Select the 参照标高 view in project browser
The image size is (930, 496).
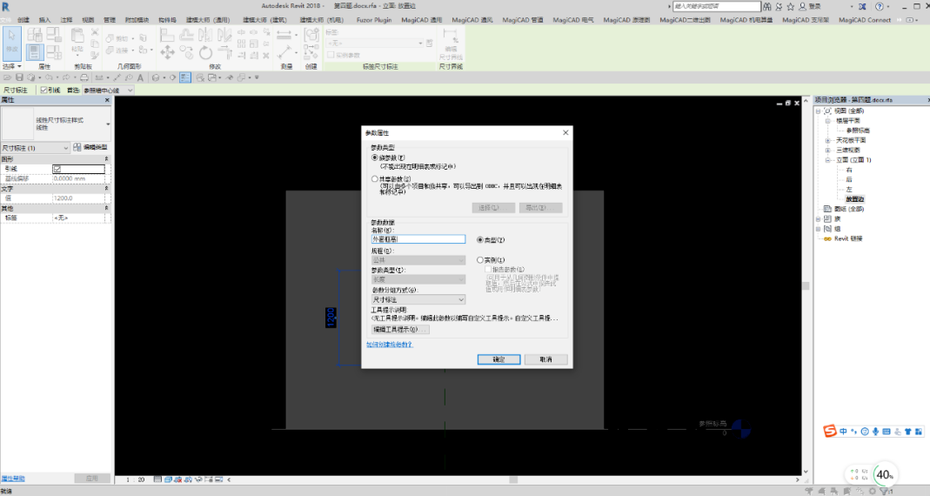pos(858,131)
